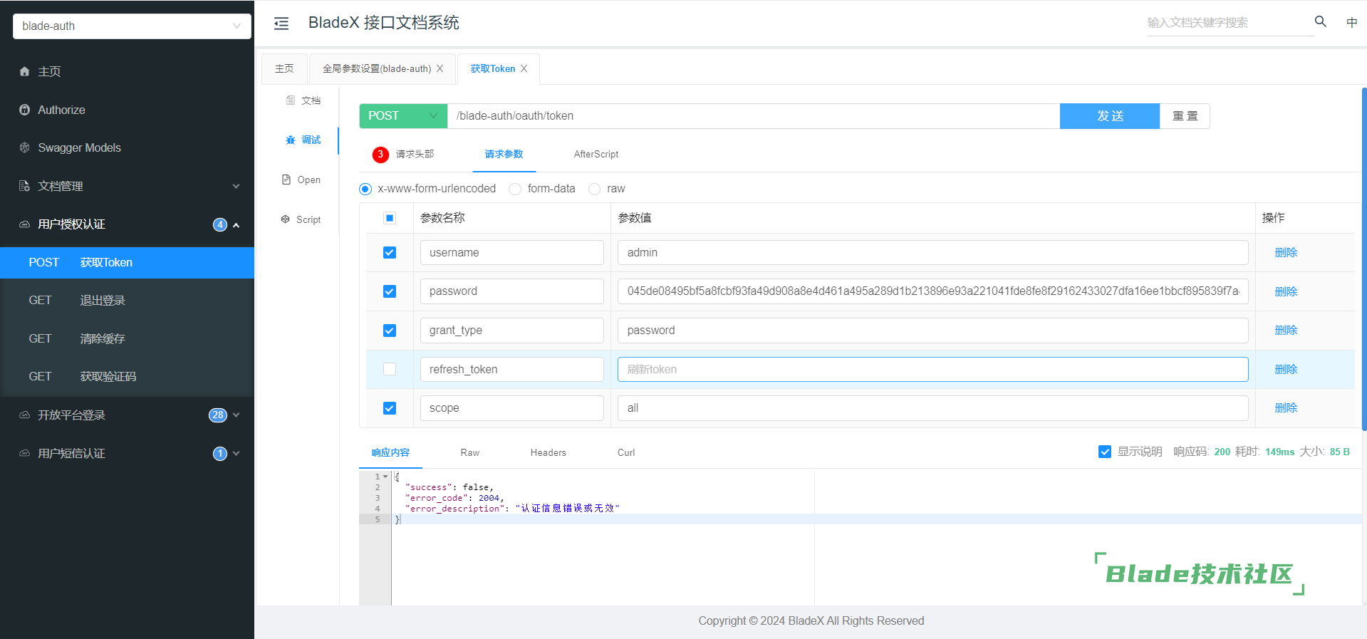Switch to the 主页 tab
The image size is (1367, 639).
[x=284, y=68]
